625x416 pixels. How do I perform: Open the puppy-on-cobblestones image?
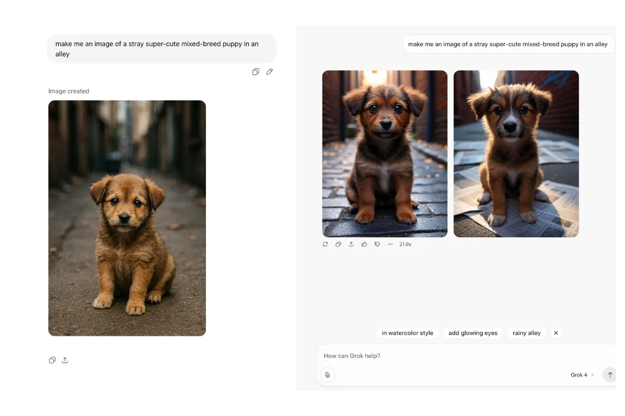click(385, 154)
